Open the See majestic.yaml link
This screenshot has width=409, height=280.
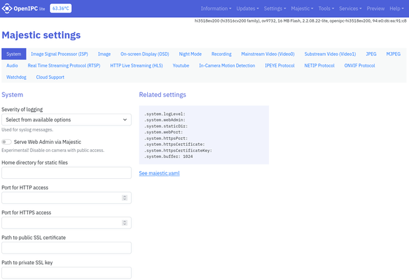pos(160,173)
